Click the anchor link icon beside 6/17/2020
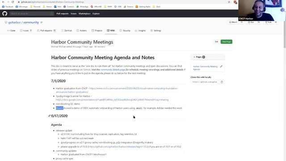The width and height of the screenshot is (286, 161). 49,116
